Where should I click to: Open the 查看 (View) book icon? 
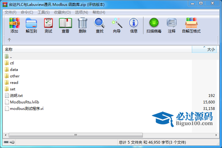tap(66, 23)
